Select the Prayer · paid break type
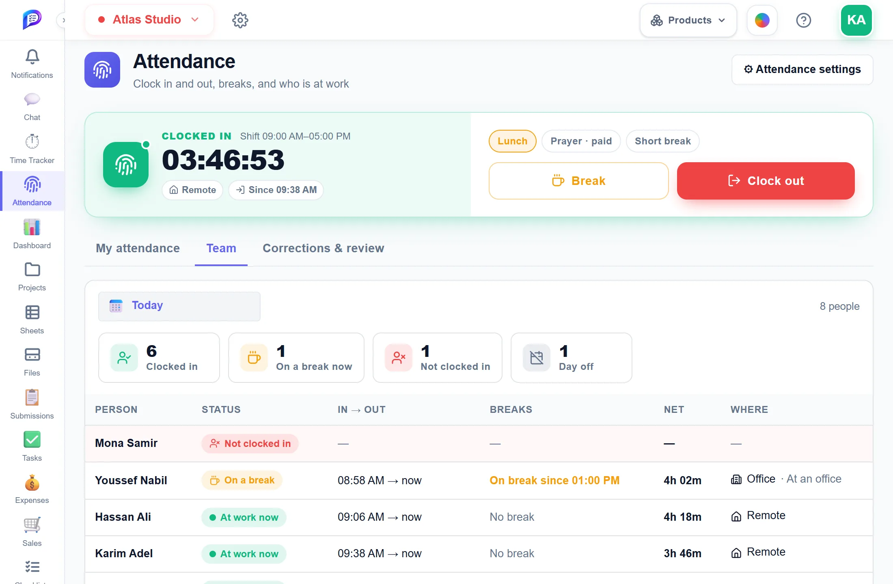The image size is (893, 584). [x=581, y=141]
